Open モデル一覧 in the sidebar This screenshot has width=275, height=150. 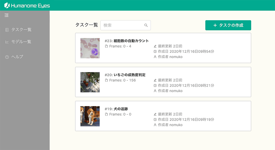pos(21,42)
